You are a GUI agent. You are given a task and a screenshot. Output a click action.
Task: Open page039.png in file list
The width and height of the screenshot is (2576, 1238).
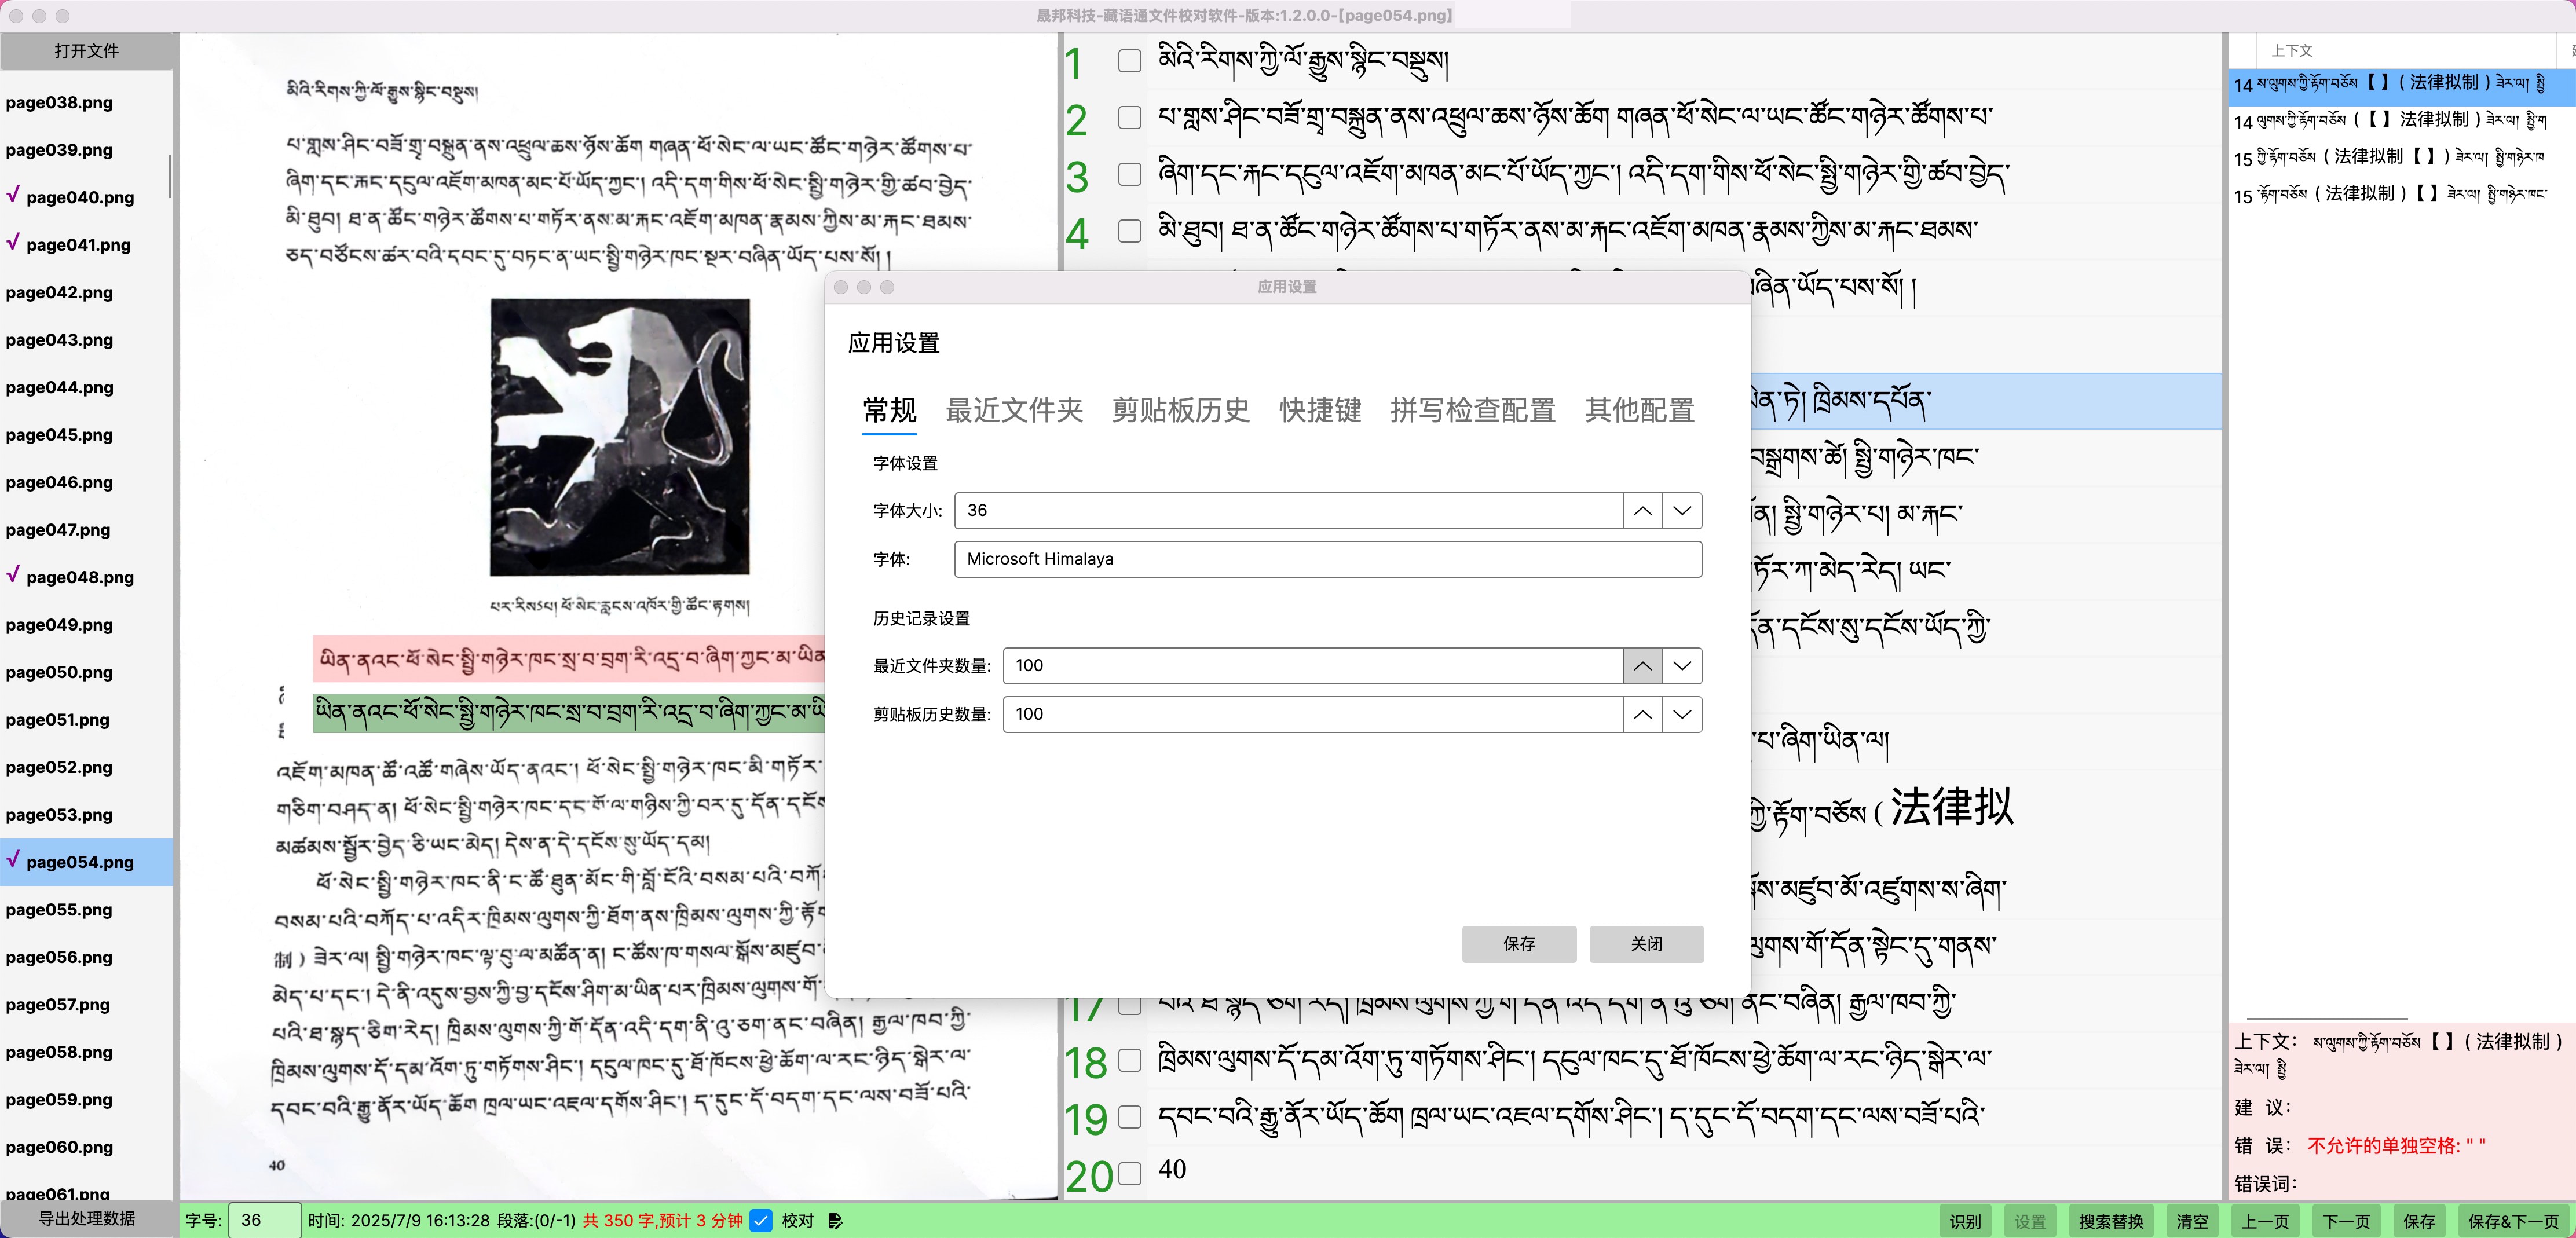(x=86, y=150)
